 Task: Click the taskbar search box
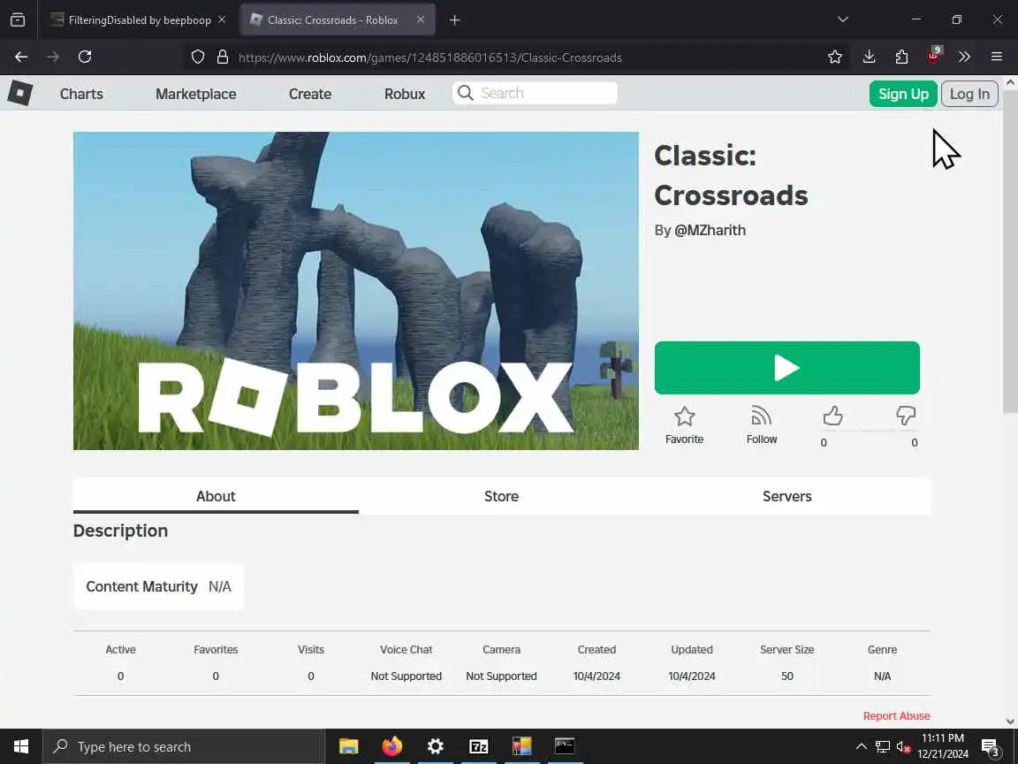(x=183, y=746)
